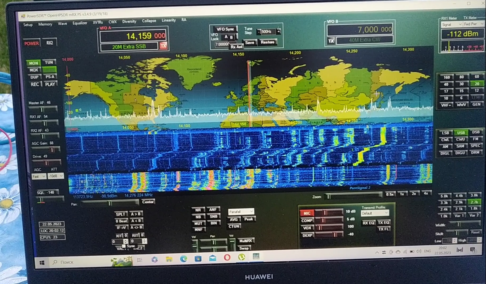Adjust the AGC Gain slider

click(46, 150)
